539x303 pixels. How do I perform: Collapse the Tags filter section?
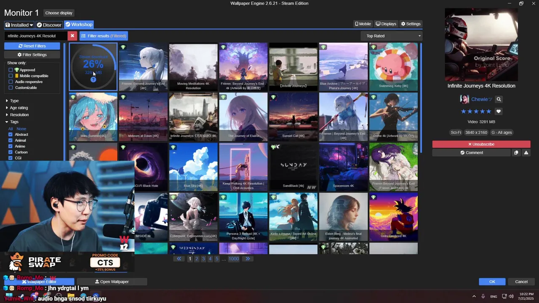[12, 122]
